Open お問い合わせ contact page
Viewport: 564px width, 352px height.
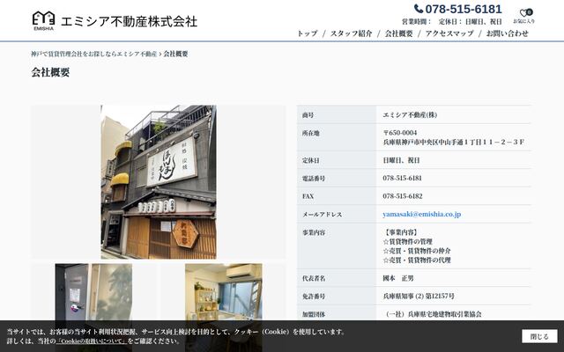508,33
